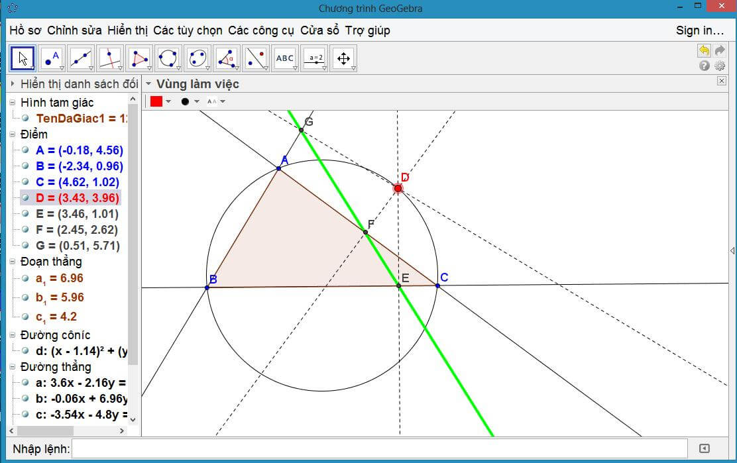Screen dimensions: 737x463
Task: Select segment c₁ = 4.2 in list
Action: (56, 317)
